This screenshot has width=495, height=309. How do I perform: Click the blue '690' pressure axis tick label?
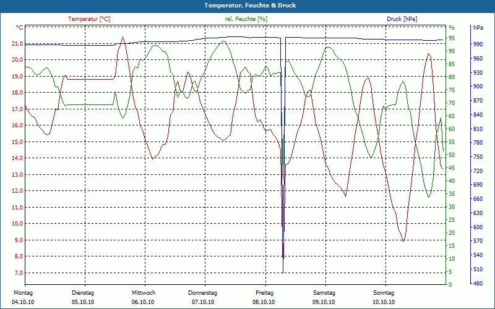[478, 184]
